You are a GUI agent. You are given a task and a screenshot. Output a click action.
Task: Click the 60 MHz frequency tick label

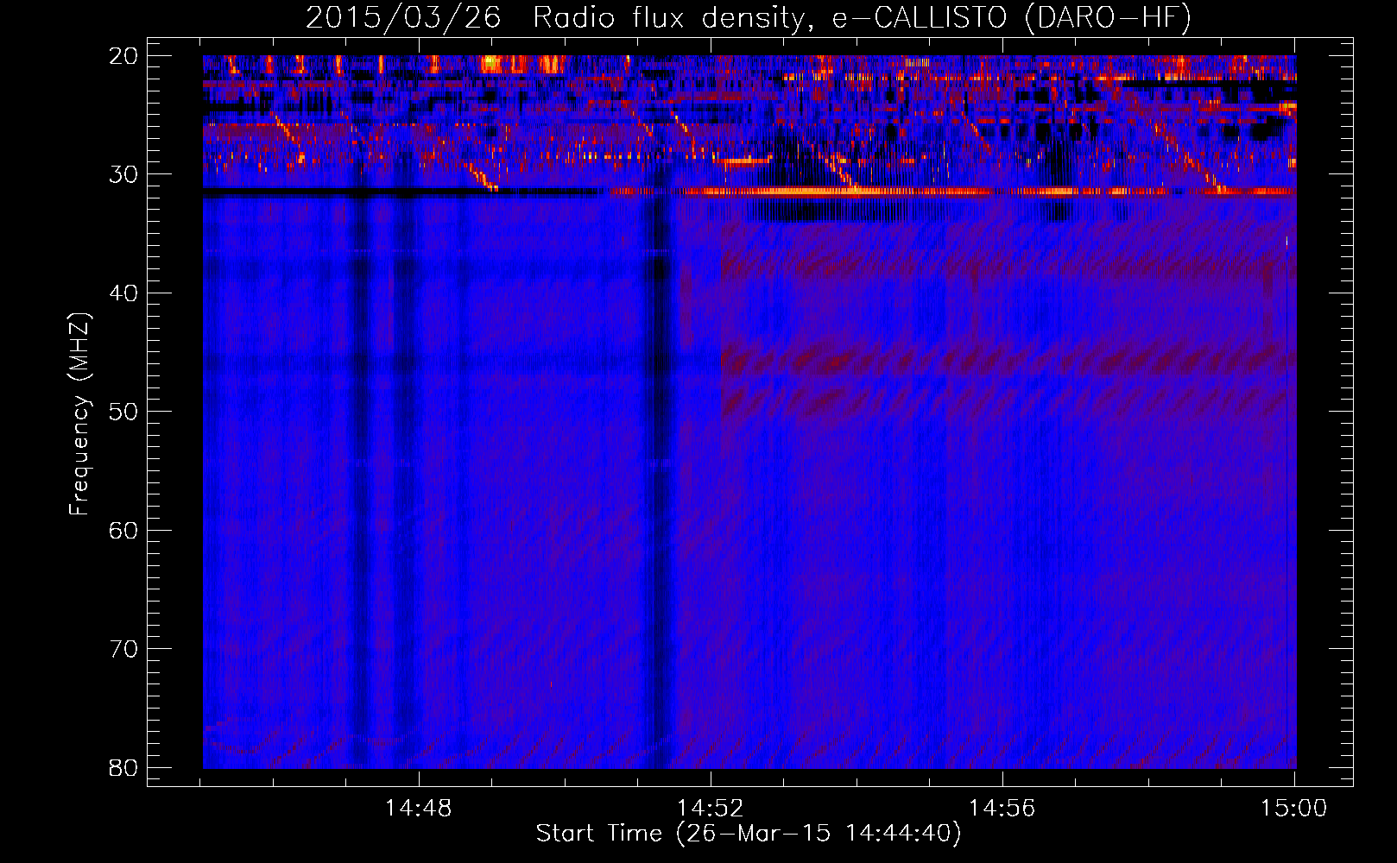[124, 531]
